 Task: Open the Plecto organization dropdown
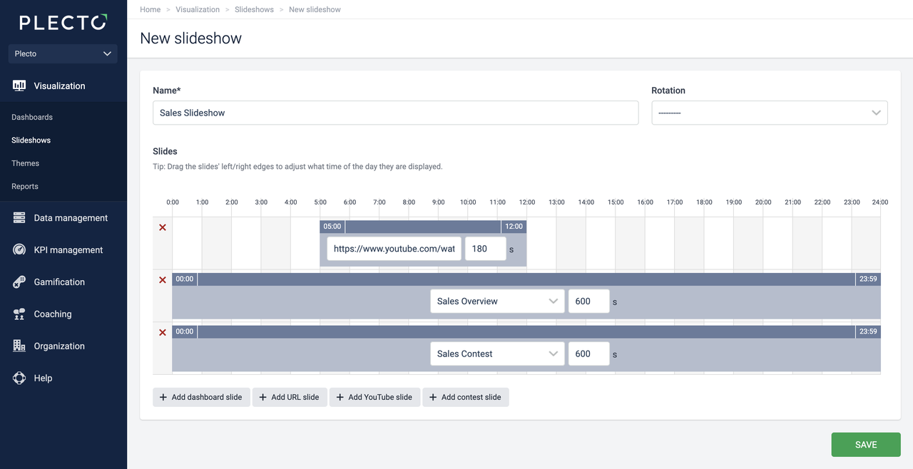[x=63, y=53]
